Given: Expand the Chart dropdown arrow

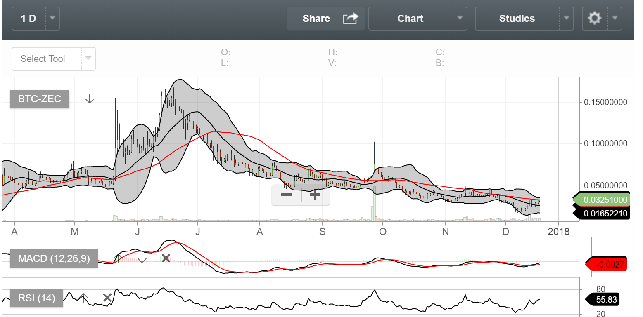Looking at the screenshot, I should (460, 19).
